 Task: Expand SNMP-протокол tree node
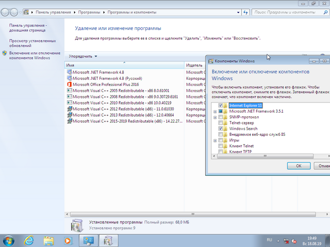[215, 117]
